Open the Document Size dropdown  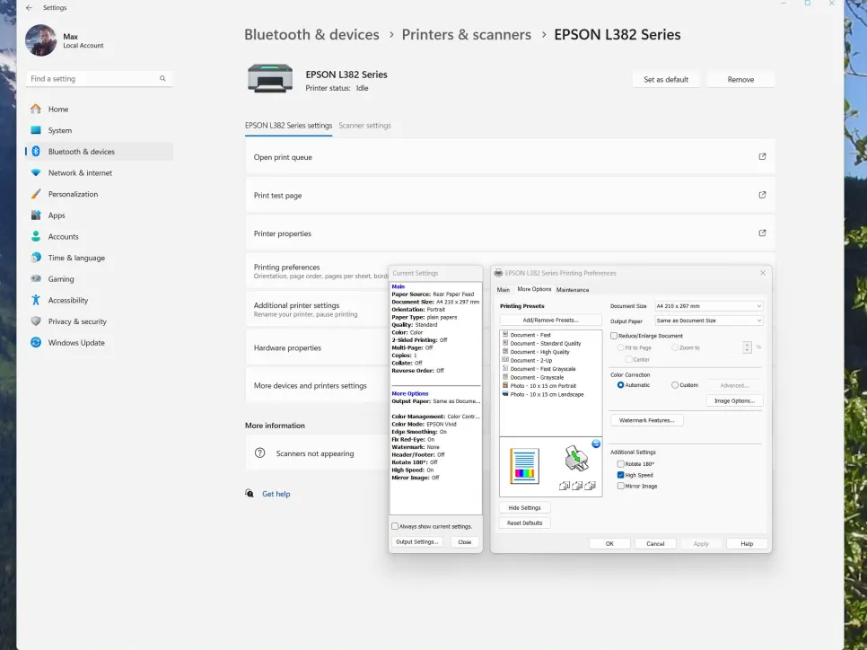click(709, 306)
